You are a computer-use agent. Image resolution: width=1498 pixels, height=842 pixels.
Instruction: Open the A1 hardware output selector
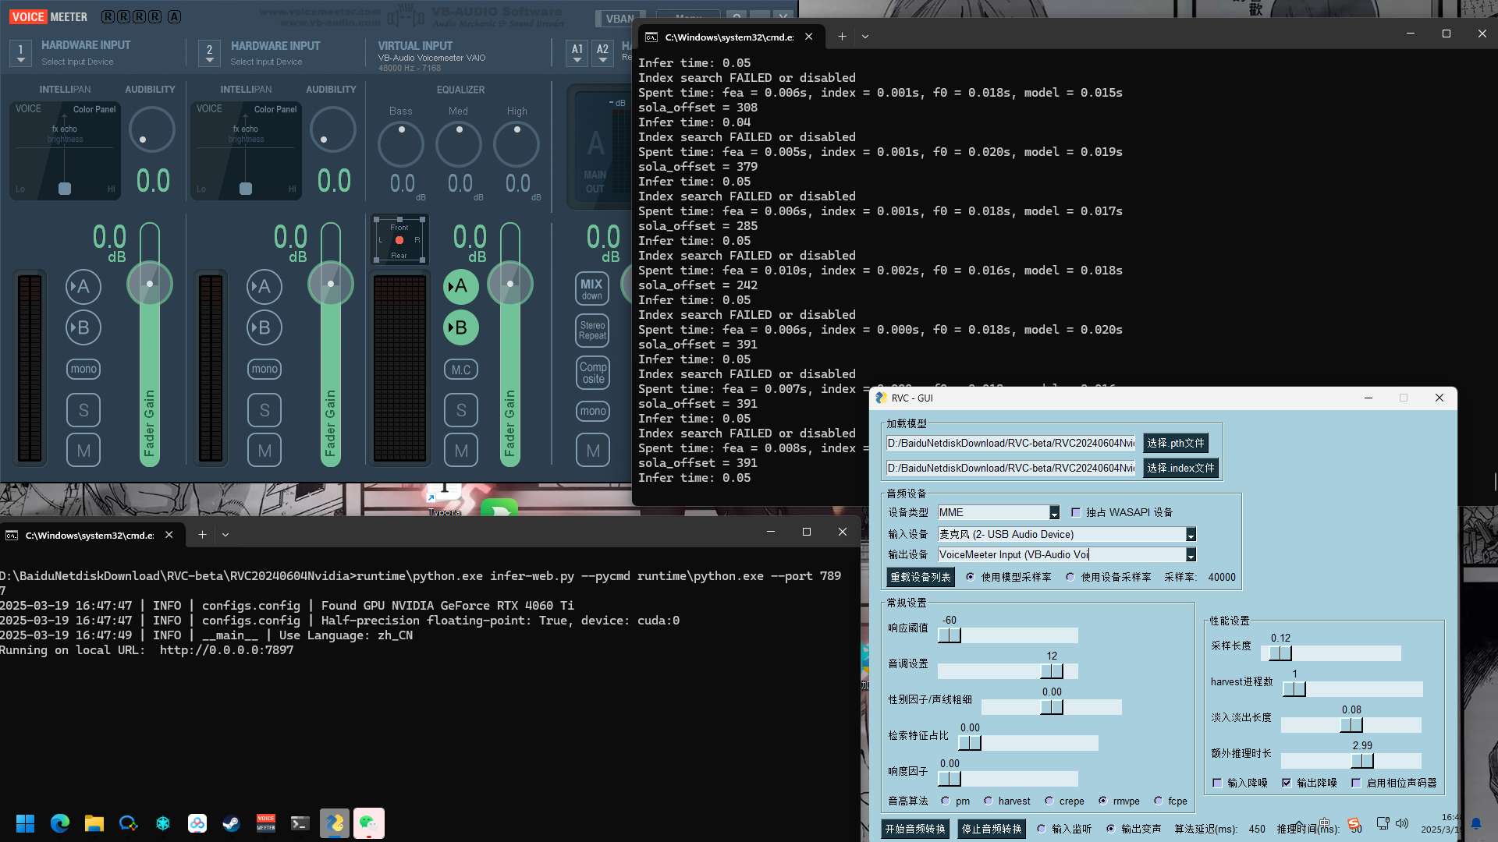[577, 53]
